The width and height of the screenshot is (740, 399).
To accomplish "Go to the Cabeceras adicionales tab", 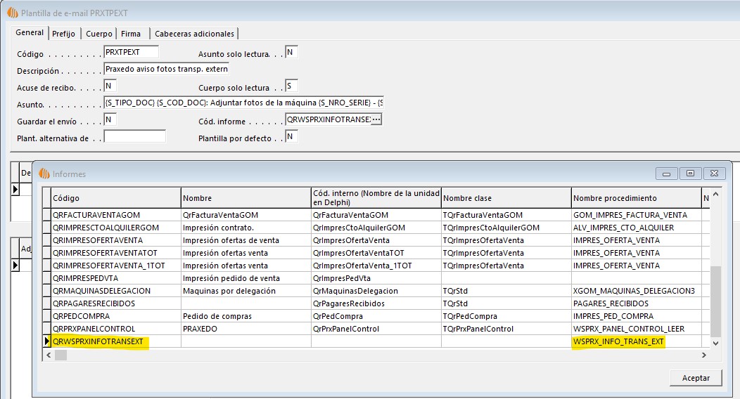I will pyautogui.click(x=195, y=33).
